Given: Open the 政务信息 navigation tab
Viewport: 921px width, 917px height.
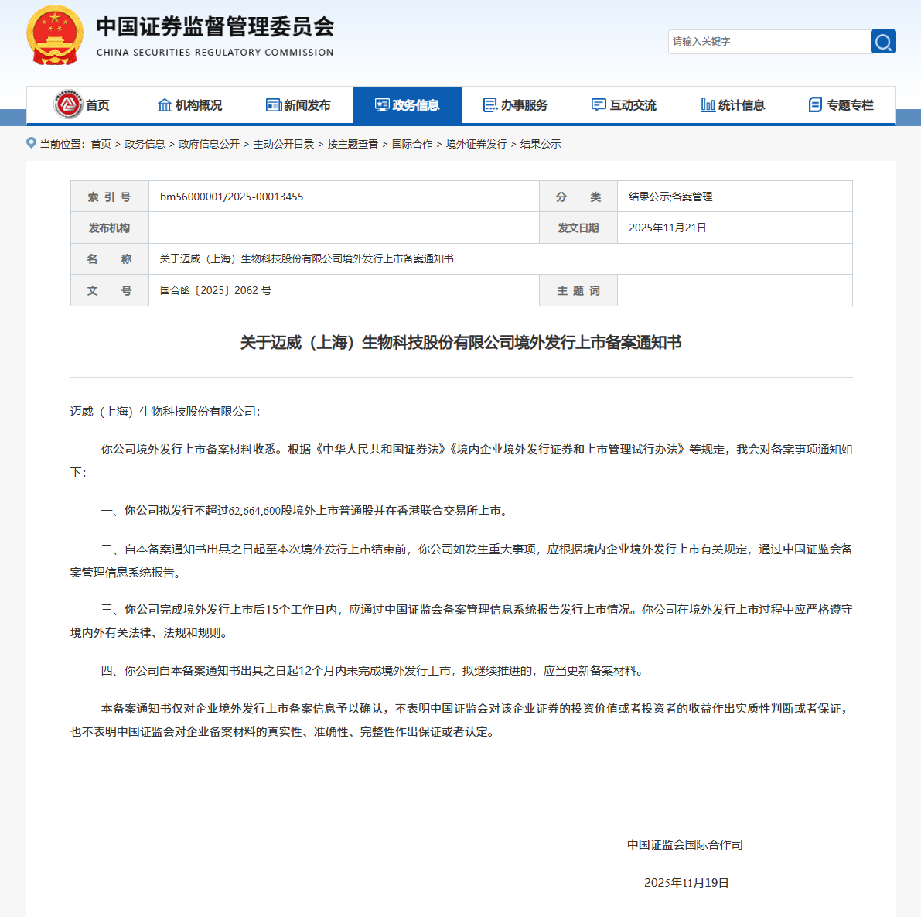Looking at the screenshot, I should coord(407,105).
